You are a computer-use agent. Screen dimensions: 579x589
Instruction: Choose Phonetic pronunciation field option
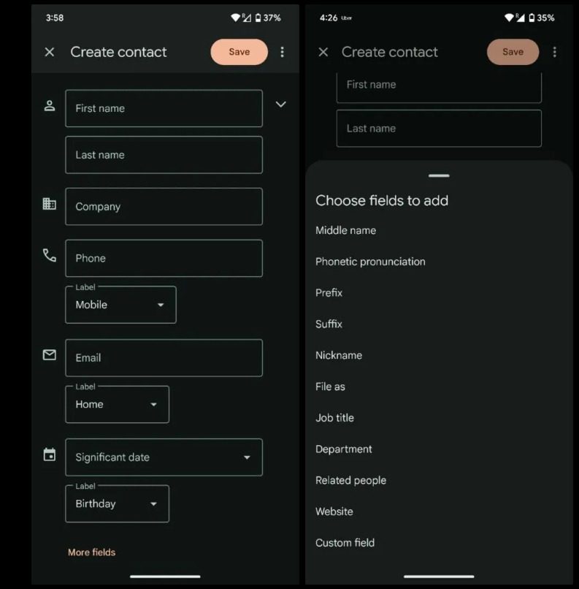pyautogui.click(x=370, y=262)
